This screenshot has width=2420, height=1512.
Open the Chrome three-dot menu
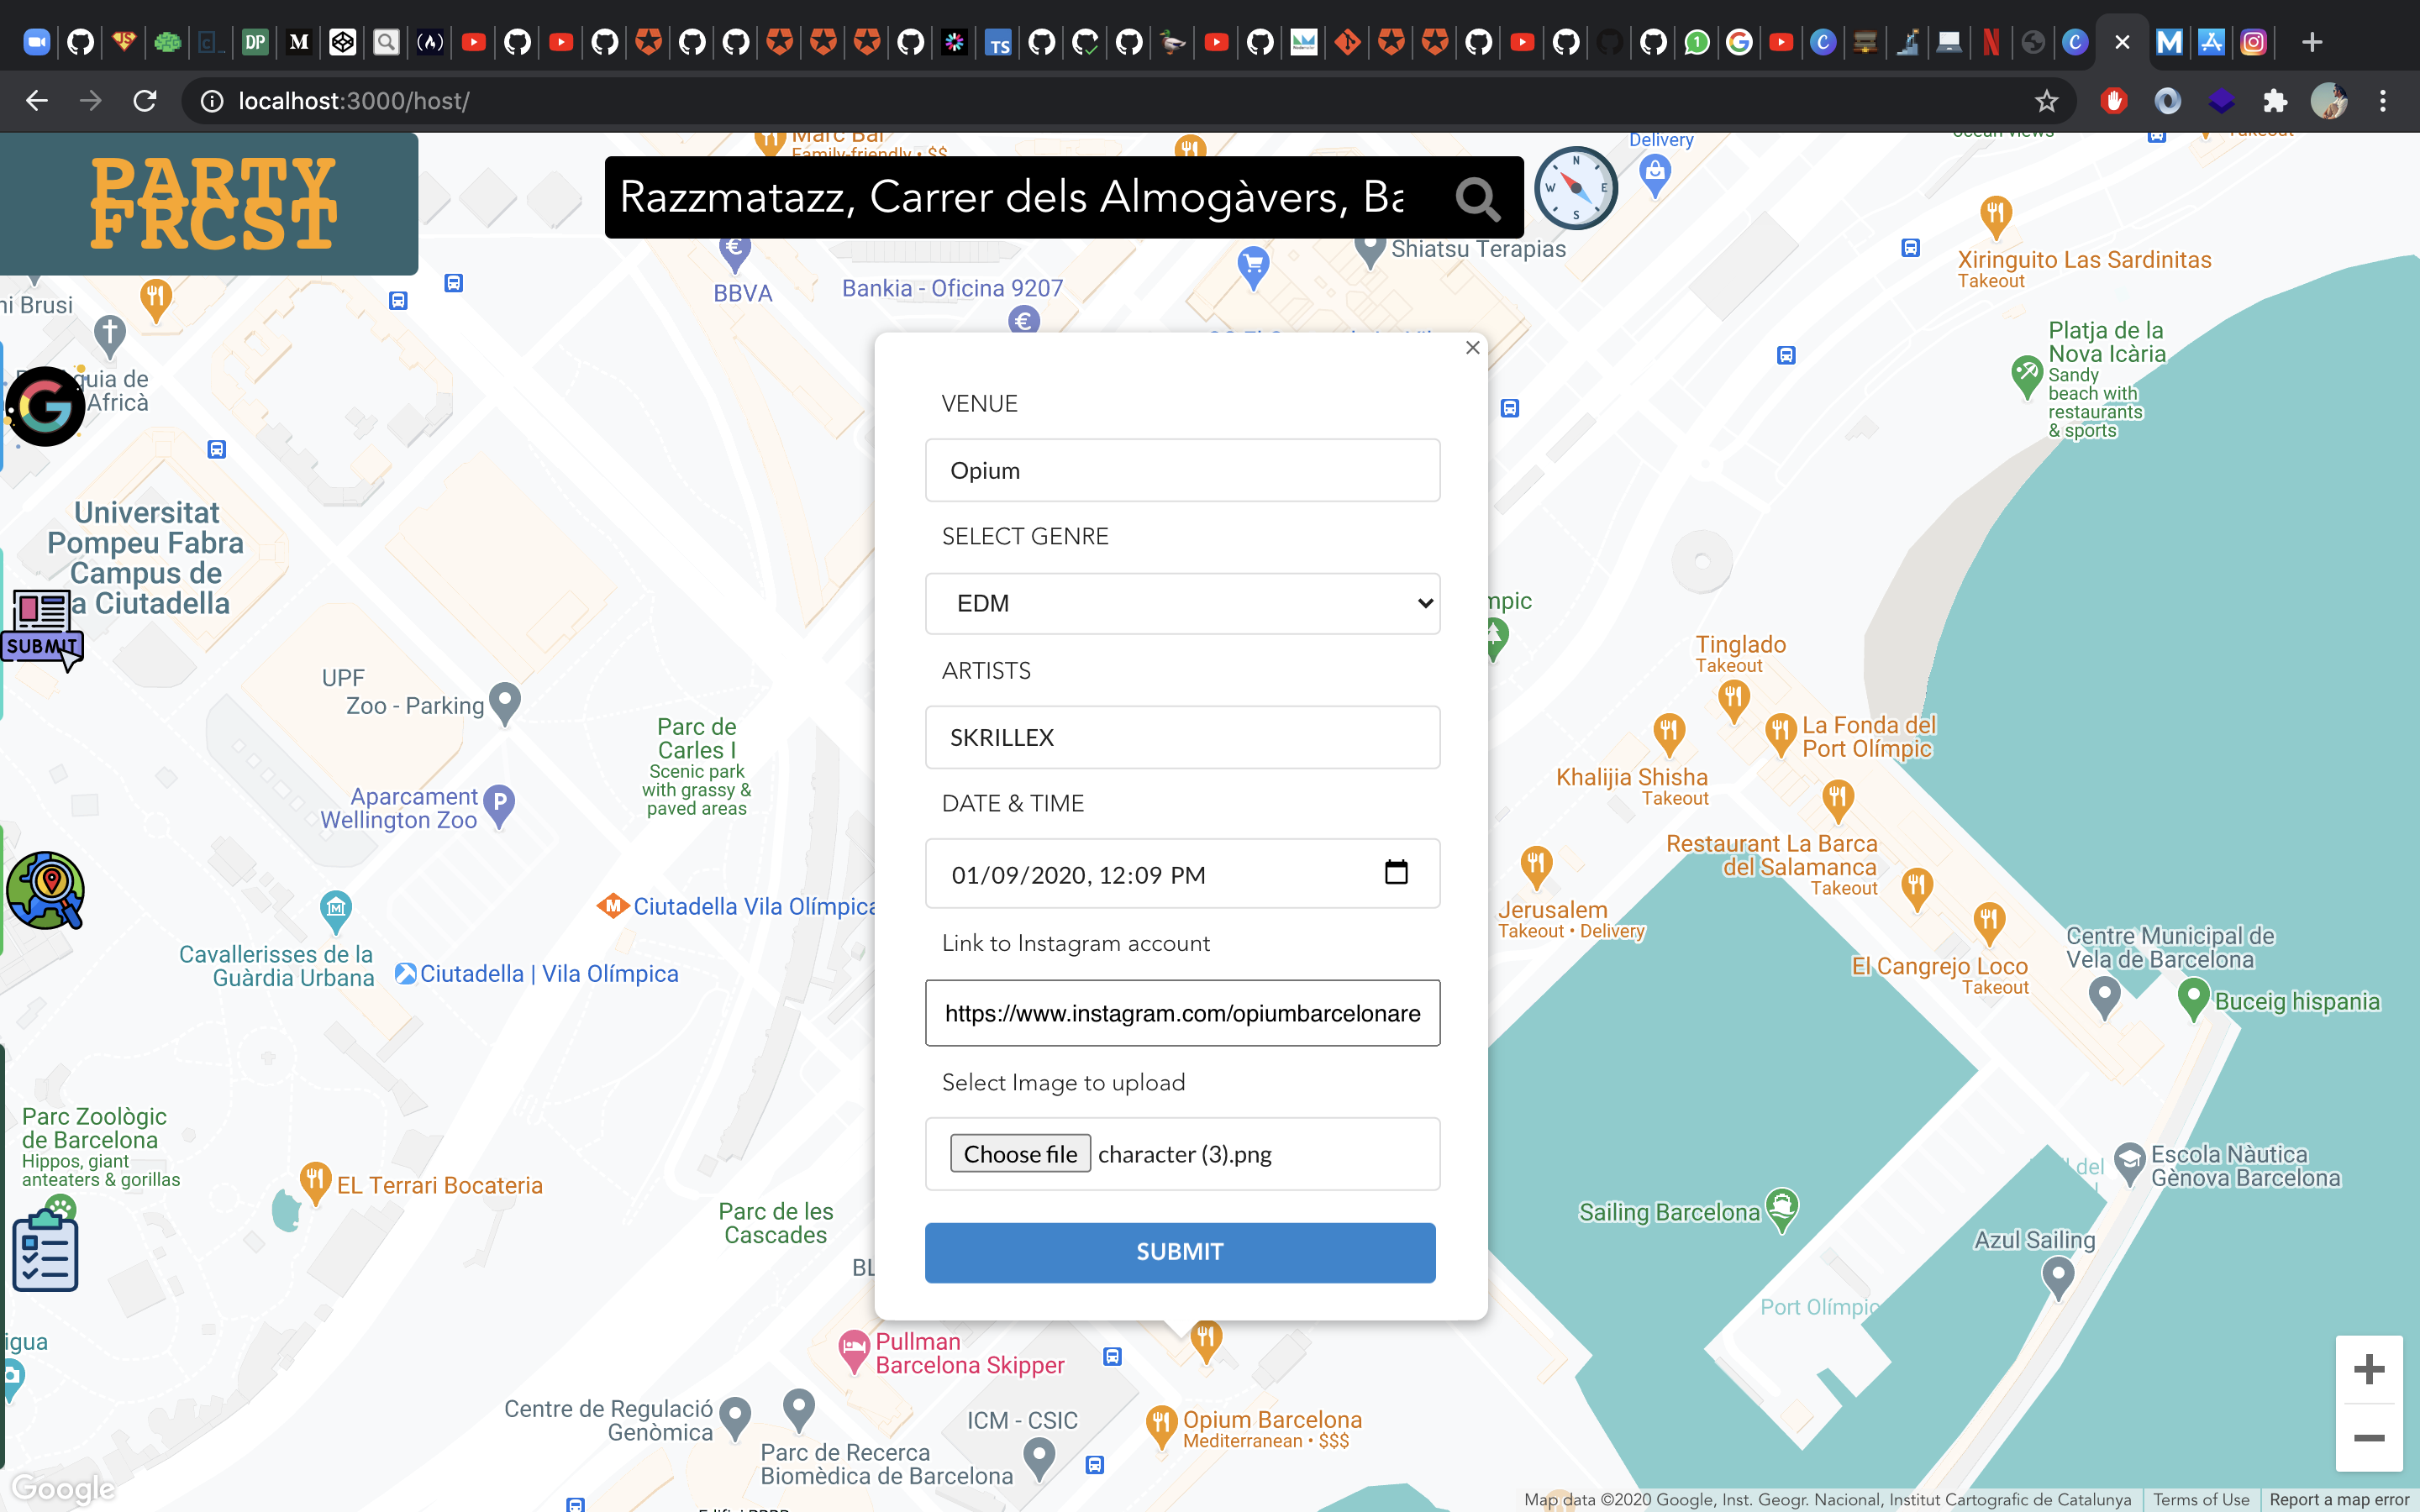point(2383,101)
